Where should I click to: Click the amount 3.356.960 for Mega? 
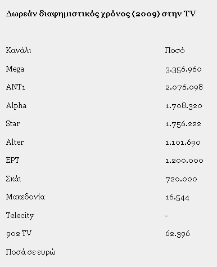[183, 69]
